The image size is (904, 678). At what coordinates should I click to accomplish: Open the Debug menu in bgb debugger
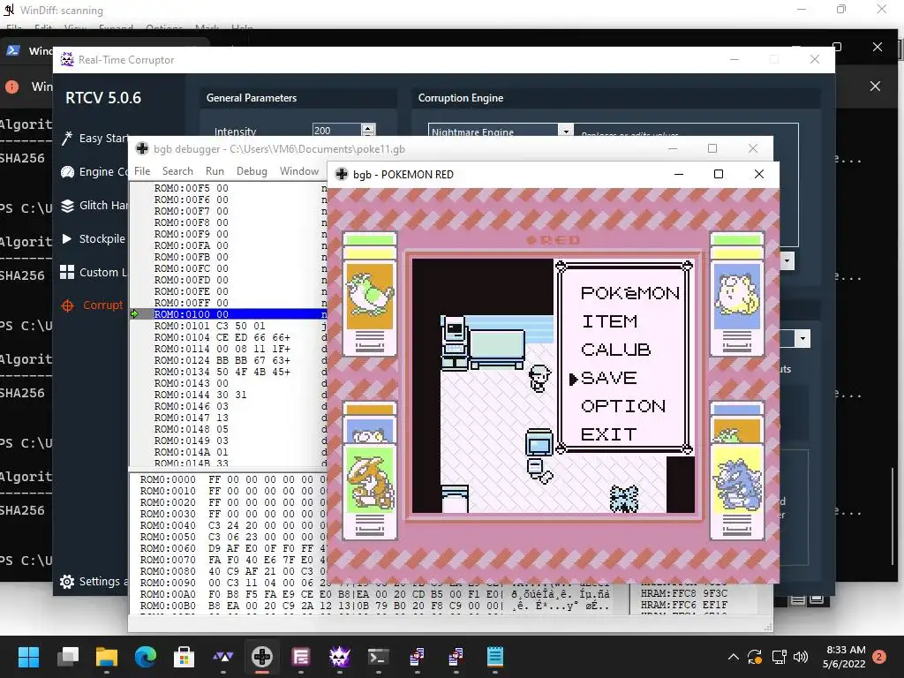pos(252,171)
